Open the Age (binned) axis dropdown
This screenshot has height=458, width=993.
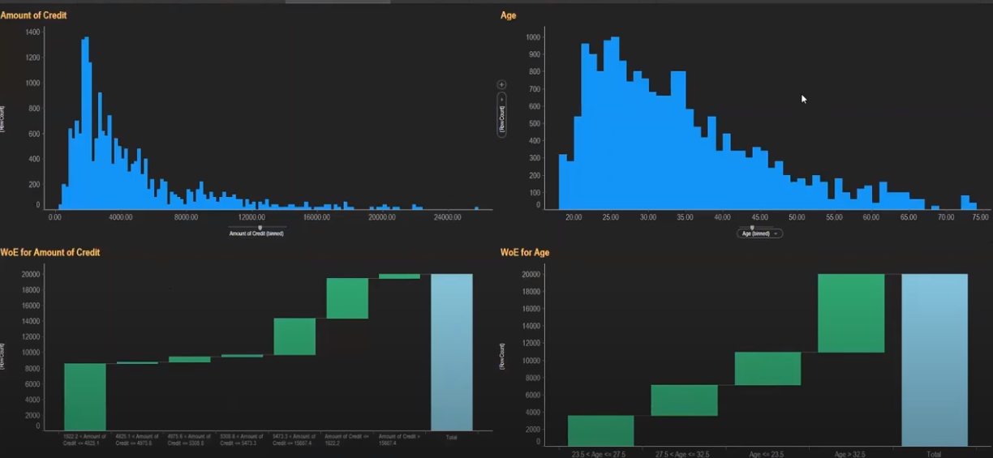click(759, 233)
